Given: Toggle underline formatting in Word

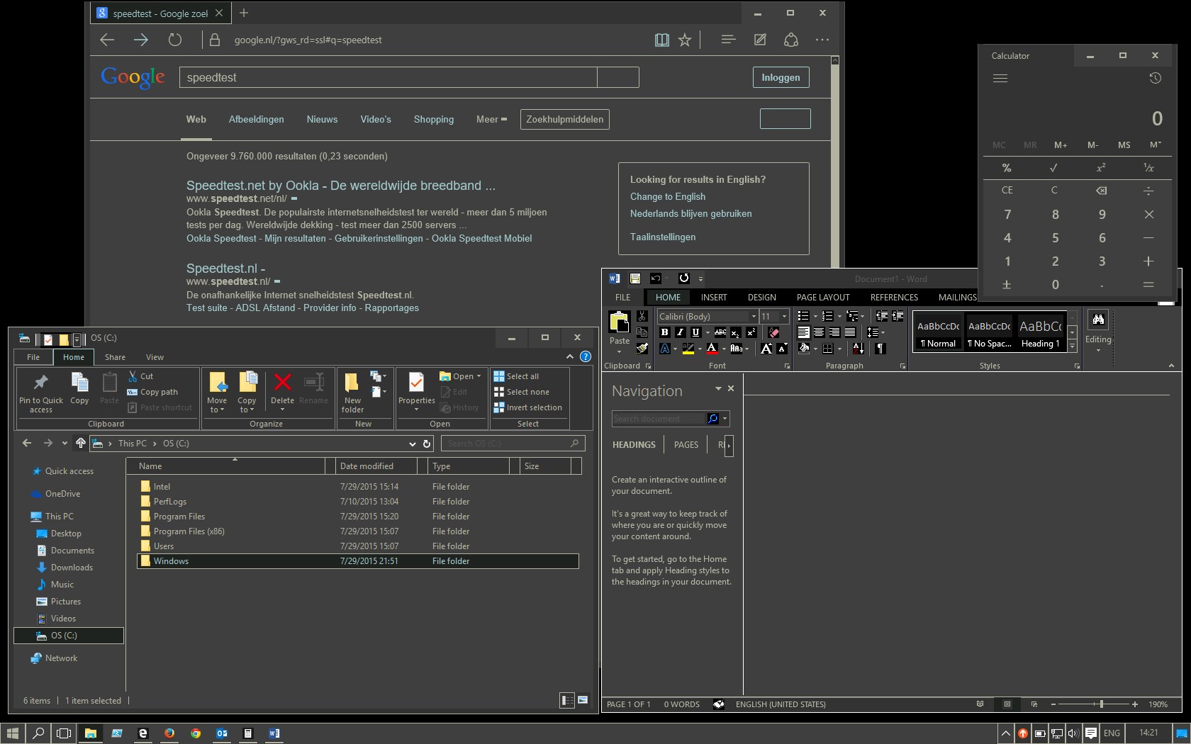Looking at the screenshot, I should [x=695, y=332].
